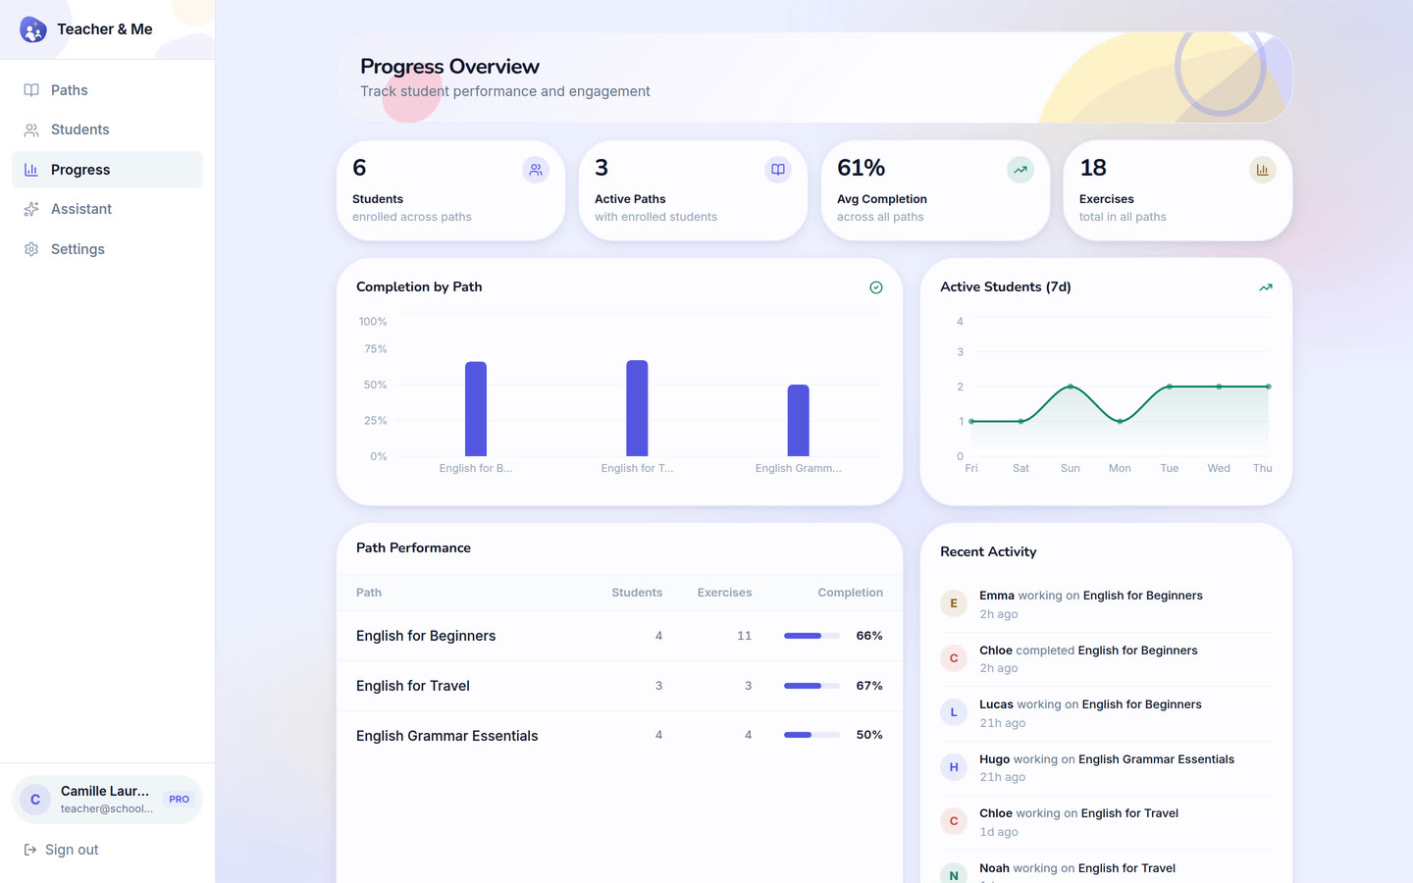
Task: Click Emma's avatar in Recent Activity
Action: [x=954, y=603]
